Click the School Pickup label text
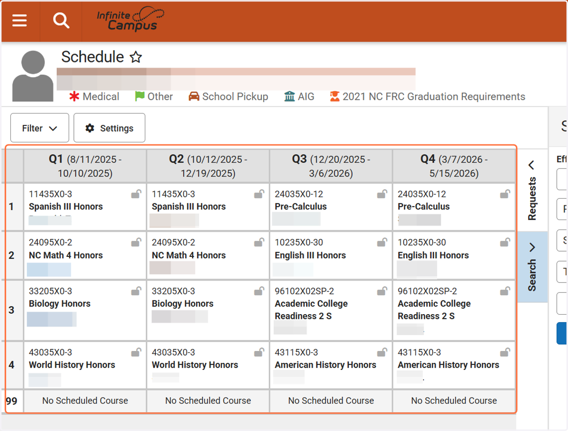The width and height of the screenshot is (568, 431). (235, 97)
